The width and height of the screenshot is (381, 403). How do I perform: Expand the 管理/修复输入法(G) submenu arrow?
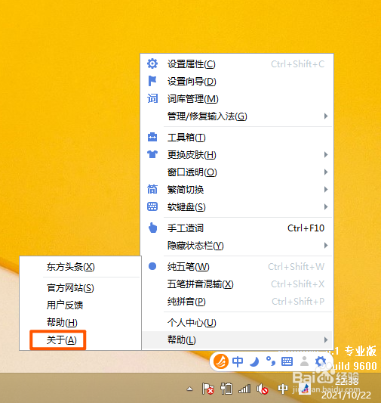pos(326,116)
